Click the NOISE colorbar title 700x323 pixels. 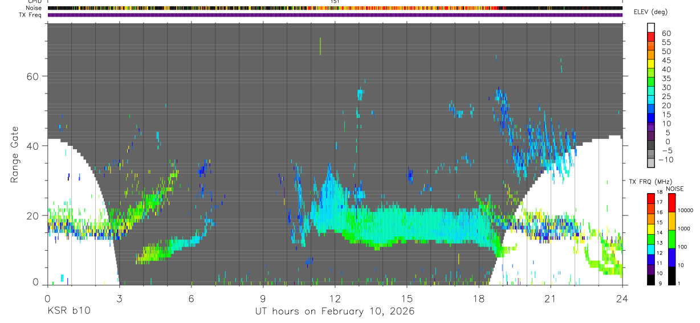pyautogui.click(x=675, y=189)
